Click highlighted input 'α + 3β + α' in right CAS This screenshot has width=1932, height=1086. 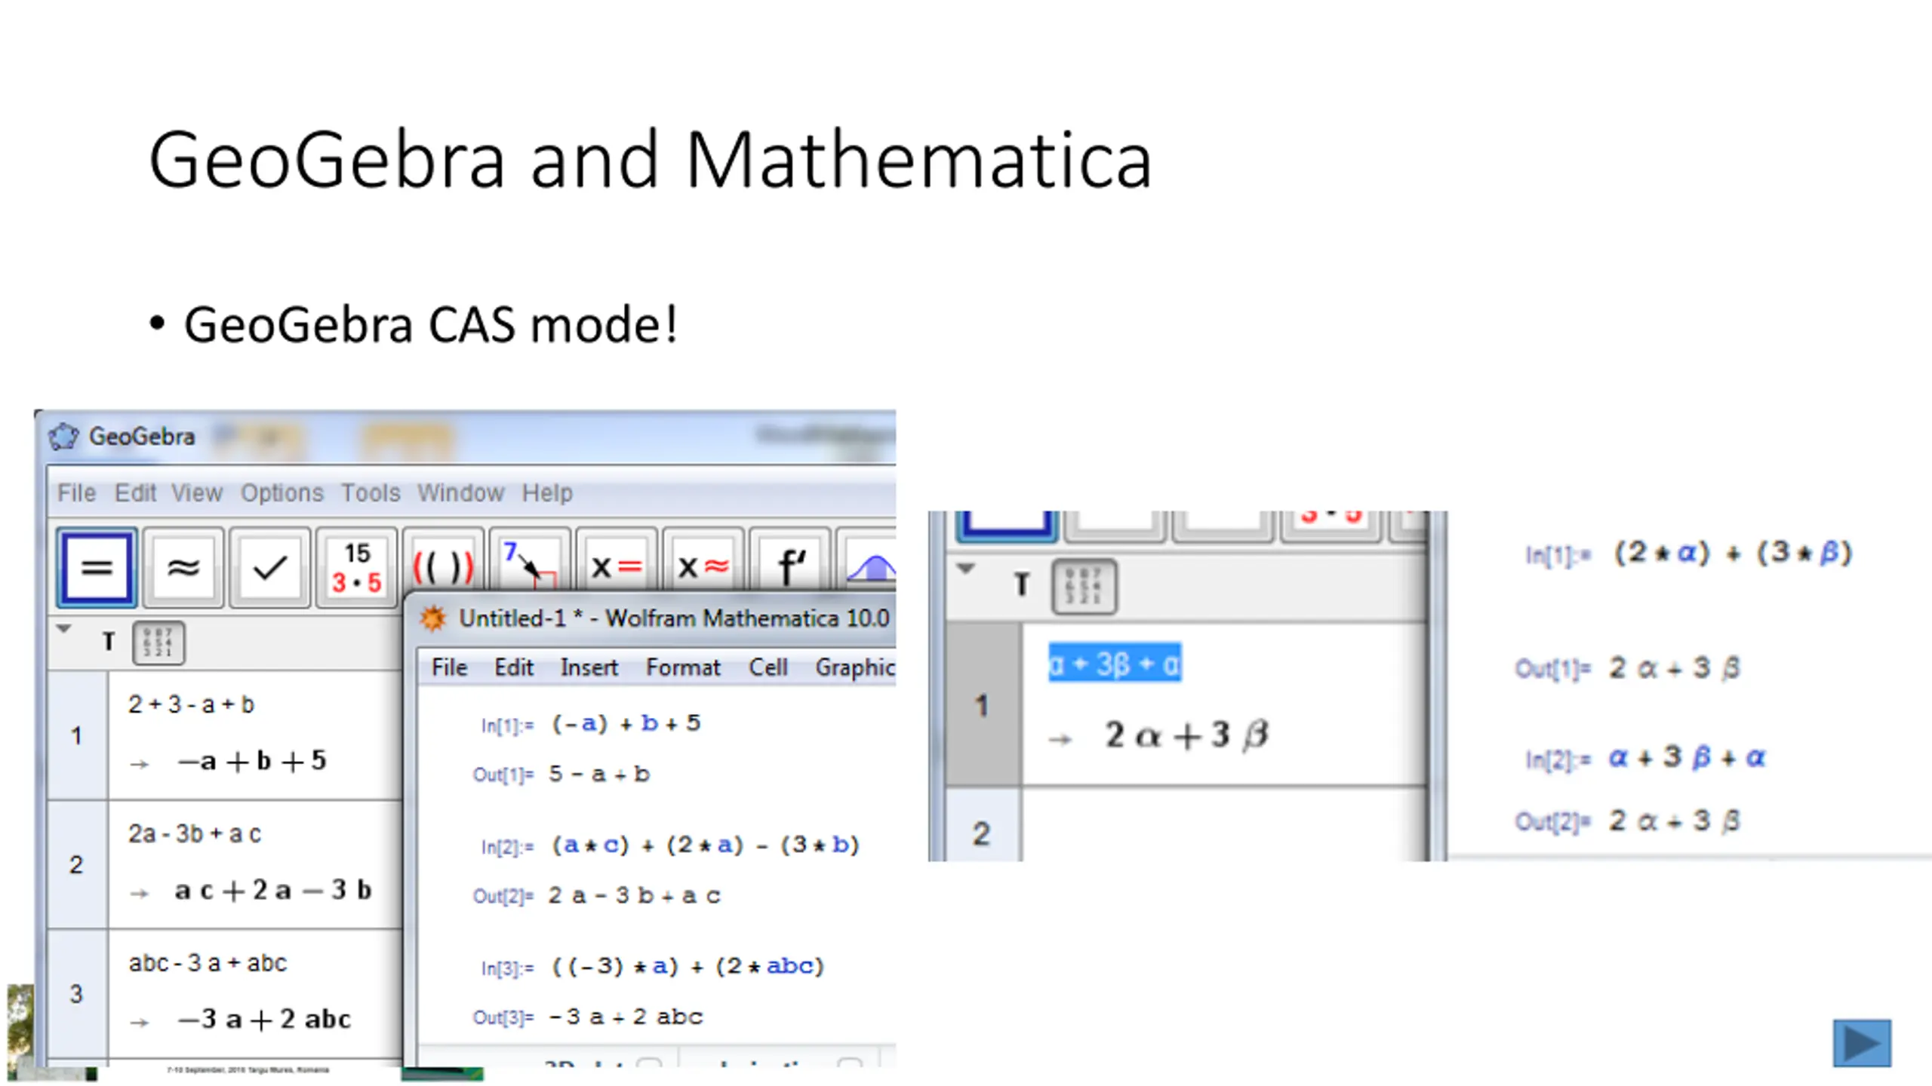(1115, 664)
